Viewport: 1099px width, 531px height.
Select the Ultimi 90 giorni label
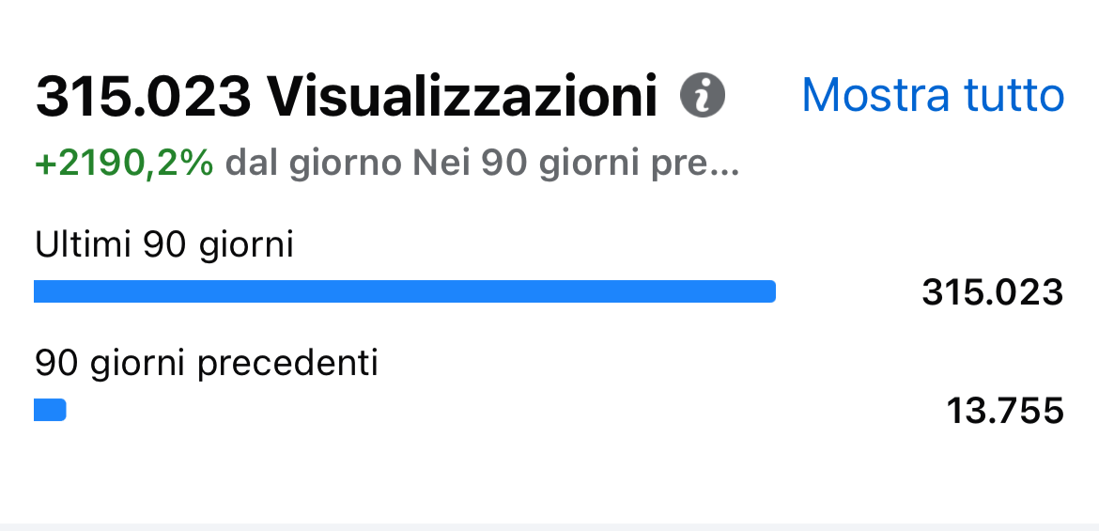(164, 245)
